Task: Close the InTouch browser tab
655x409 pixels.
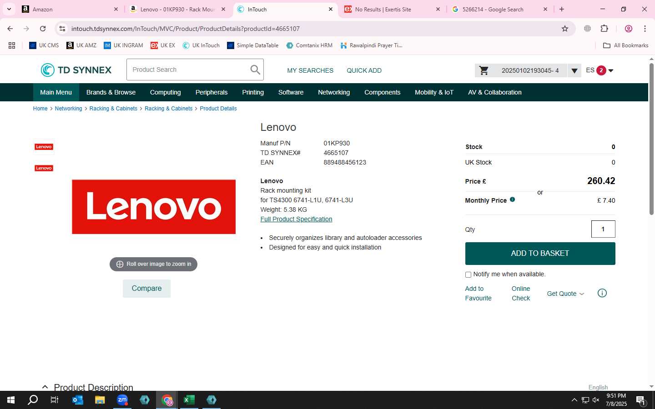Action: [331, 9]
